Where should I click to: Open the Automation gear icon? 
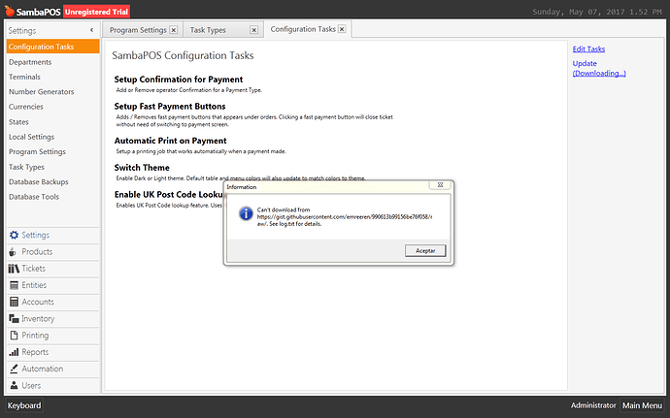(x=14, y=369)
